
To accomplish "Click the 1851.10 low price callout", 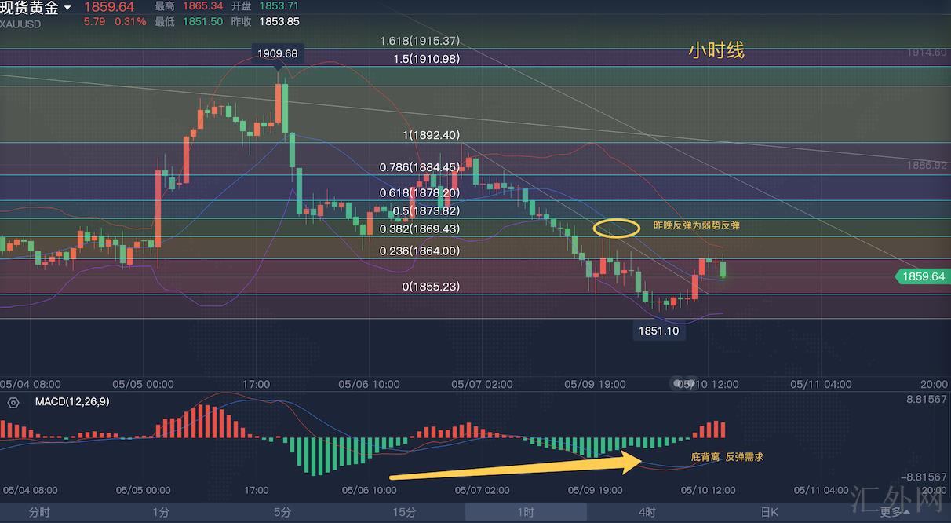I will [659, 331].
